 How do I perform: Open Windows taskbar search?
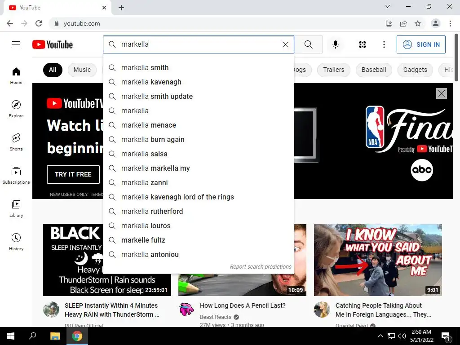(32, 336)
